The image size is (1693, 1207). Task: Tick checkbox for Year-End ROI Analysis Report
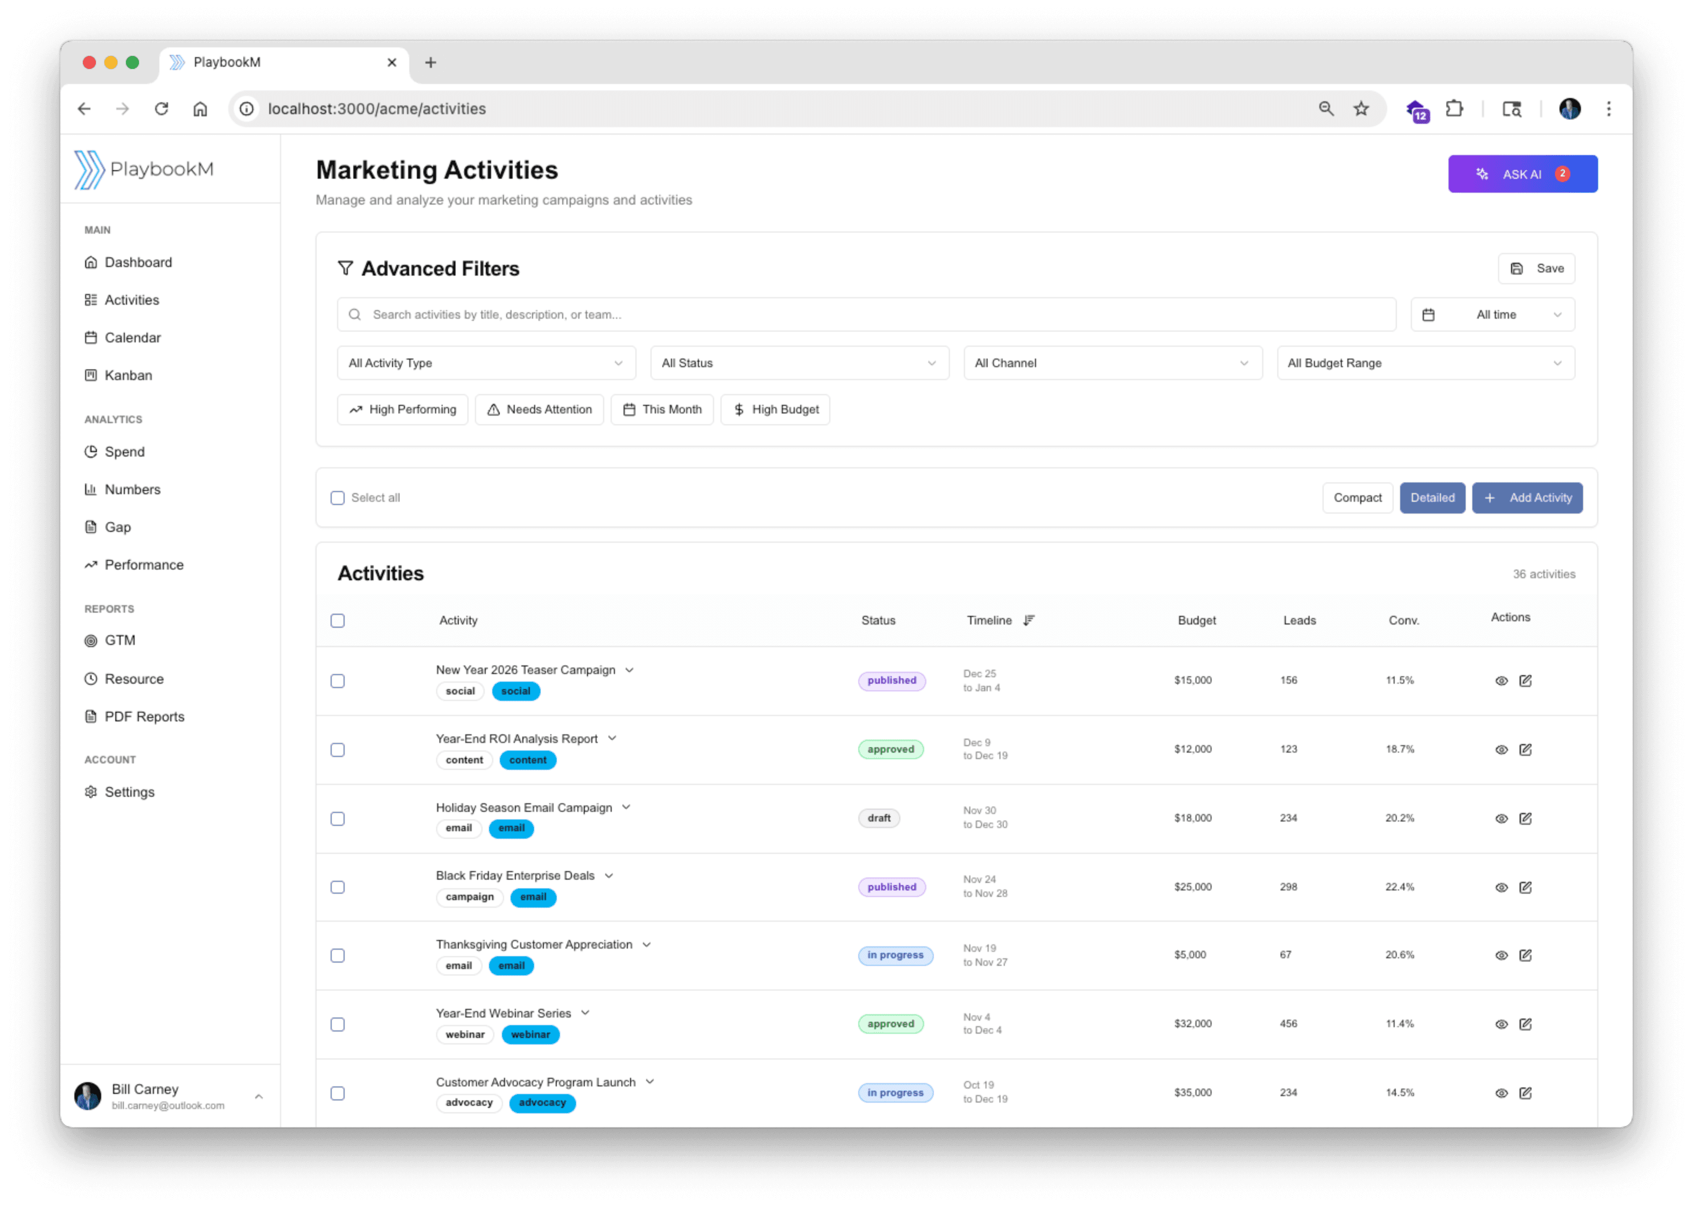(338, 750)
